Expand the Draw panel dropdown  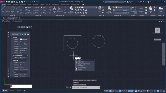tap(12, 16)
